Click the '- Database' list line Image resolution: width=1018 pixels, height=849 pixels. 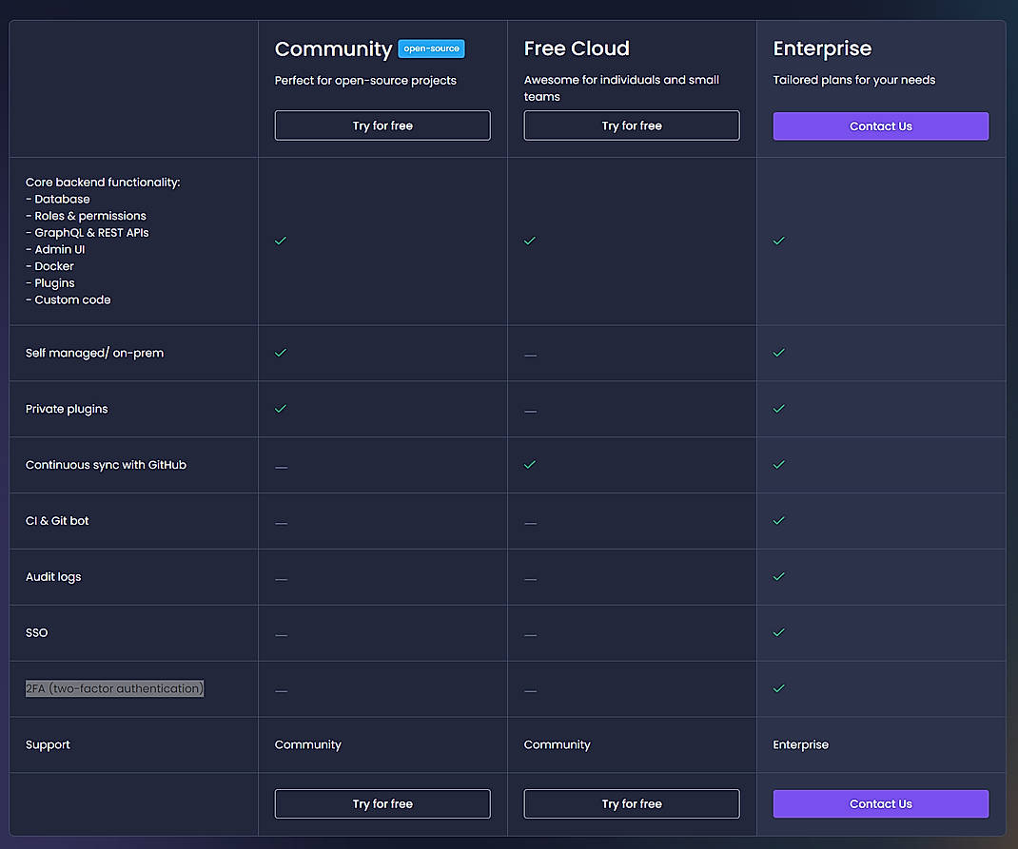point(58,199)
